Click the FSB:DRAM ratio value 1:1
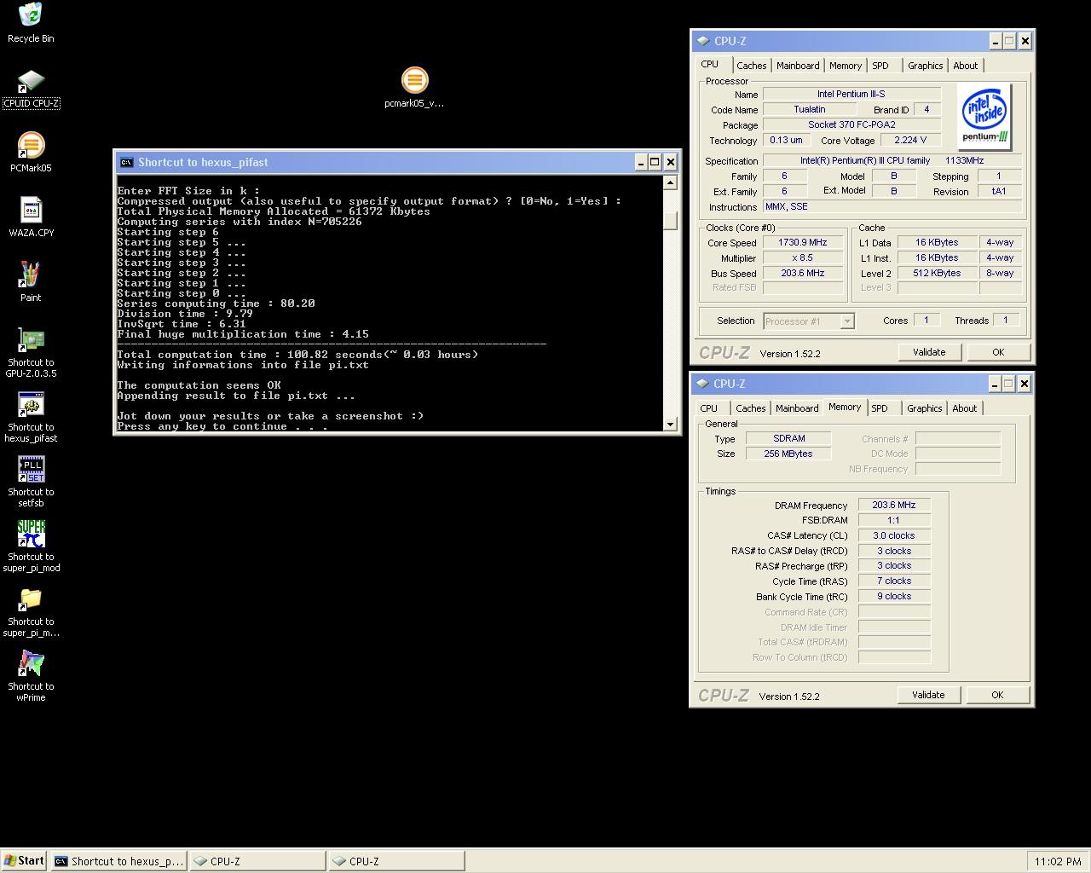1091x873 pixels. pos(894,521)
